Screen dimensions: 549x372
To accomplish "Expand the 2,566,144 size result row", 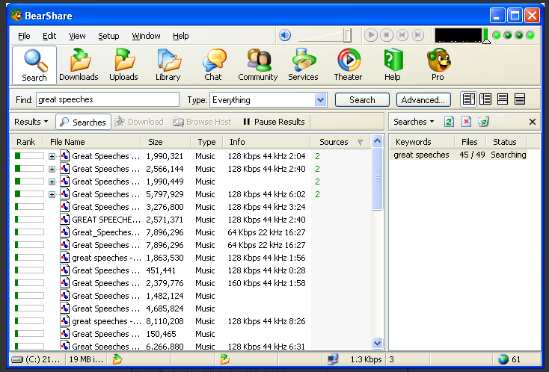I will (52, 169).
